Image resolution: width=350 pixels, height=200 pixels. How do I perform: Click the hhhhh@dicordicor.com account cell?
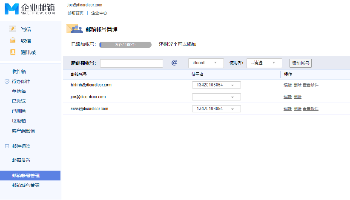click(91, 85)
